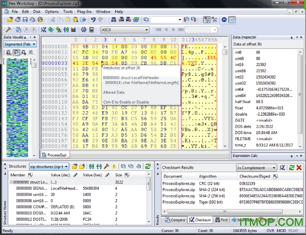Click the refresh icon in Structures toolbar

click(x=148, y=166)
